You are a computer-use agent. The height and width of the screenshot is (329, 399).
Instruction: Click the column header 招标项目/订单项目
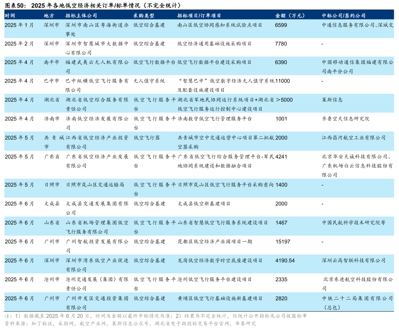(x=199, y=16)
